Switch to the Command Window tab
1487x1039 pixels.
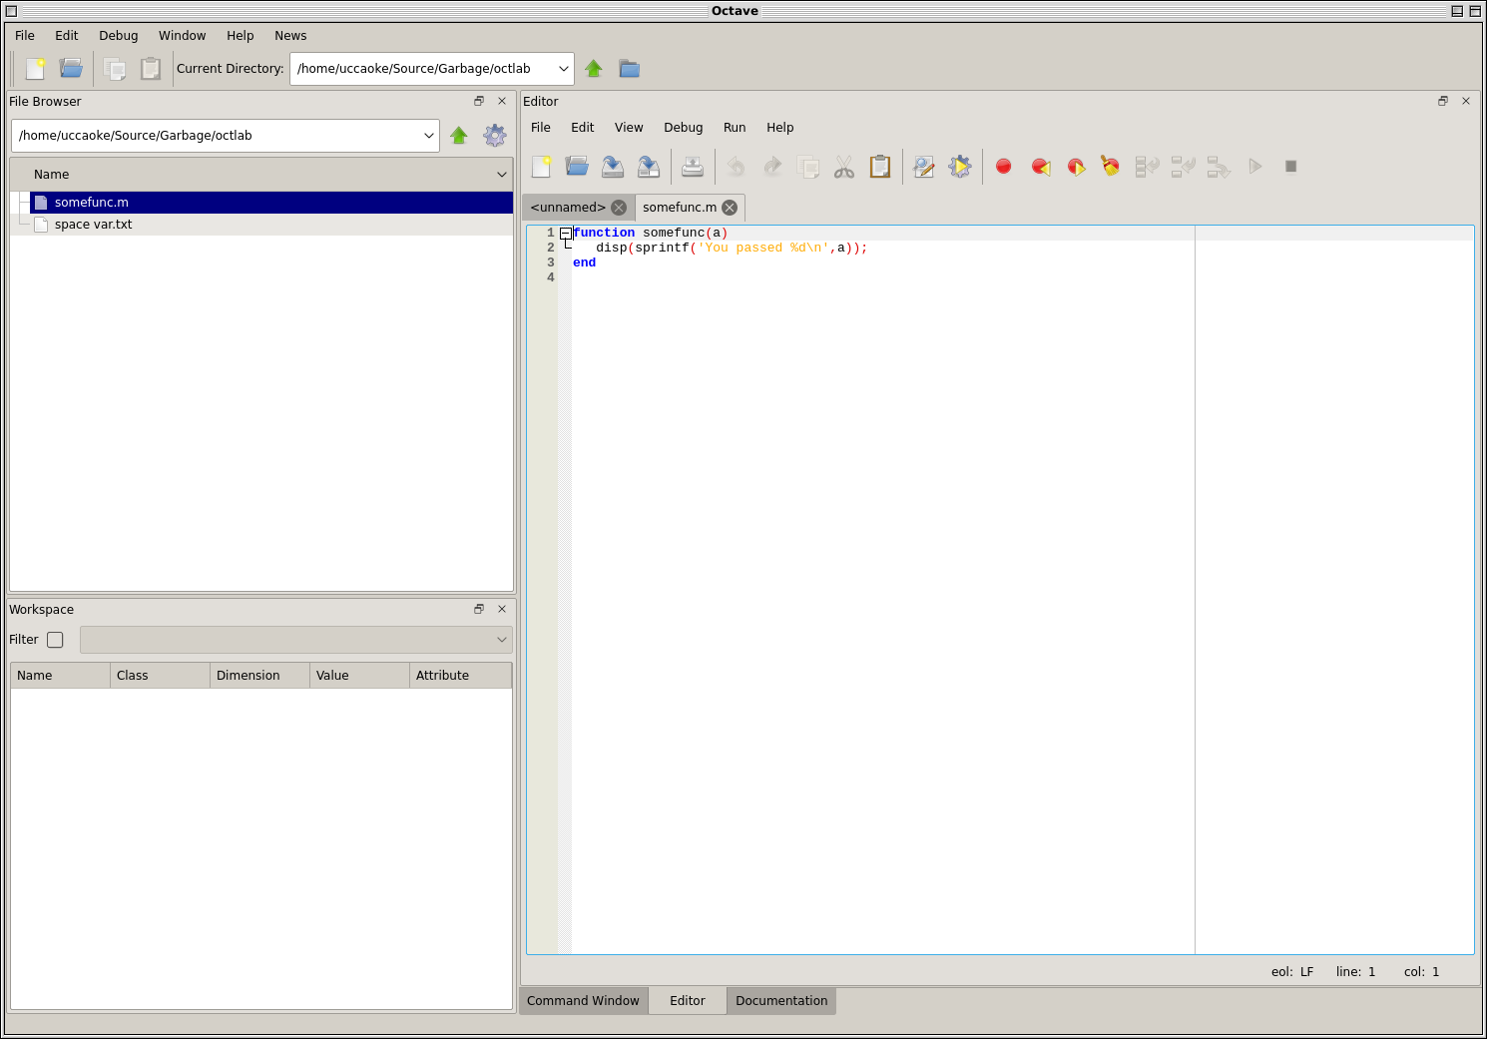tap(583, 1001)
